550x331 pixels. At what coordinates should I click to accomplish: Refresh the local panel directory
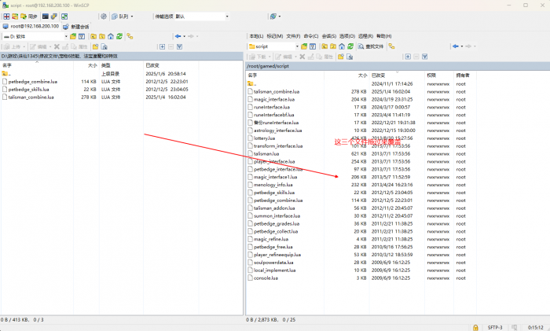tap(119, 36)
